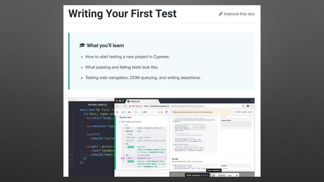Click the DOM Snapshot (pinned) label
This screenshot has width=324, height=182.
pos(197,175)
